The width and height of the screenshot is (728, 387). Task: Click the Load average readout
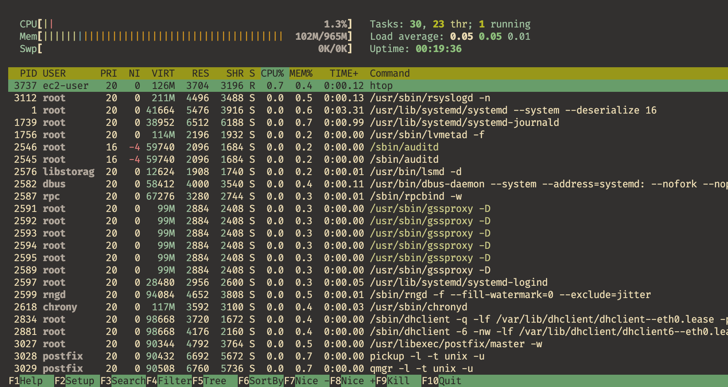tap(450, 36)
